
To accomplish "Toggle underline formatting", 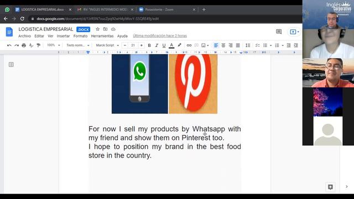I will [164, 45].
